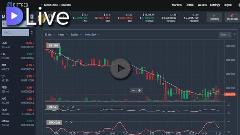Expand the Chart type dropdown
240x135 pixels.
pyautogui.click(x=63, y=34)
